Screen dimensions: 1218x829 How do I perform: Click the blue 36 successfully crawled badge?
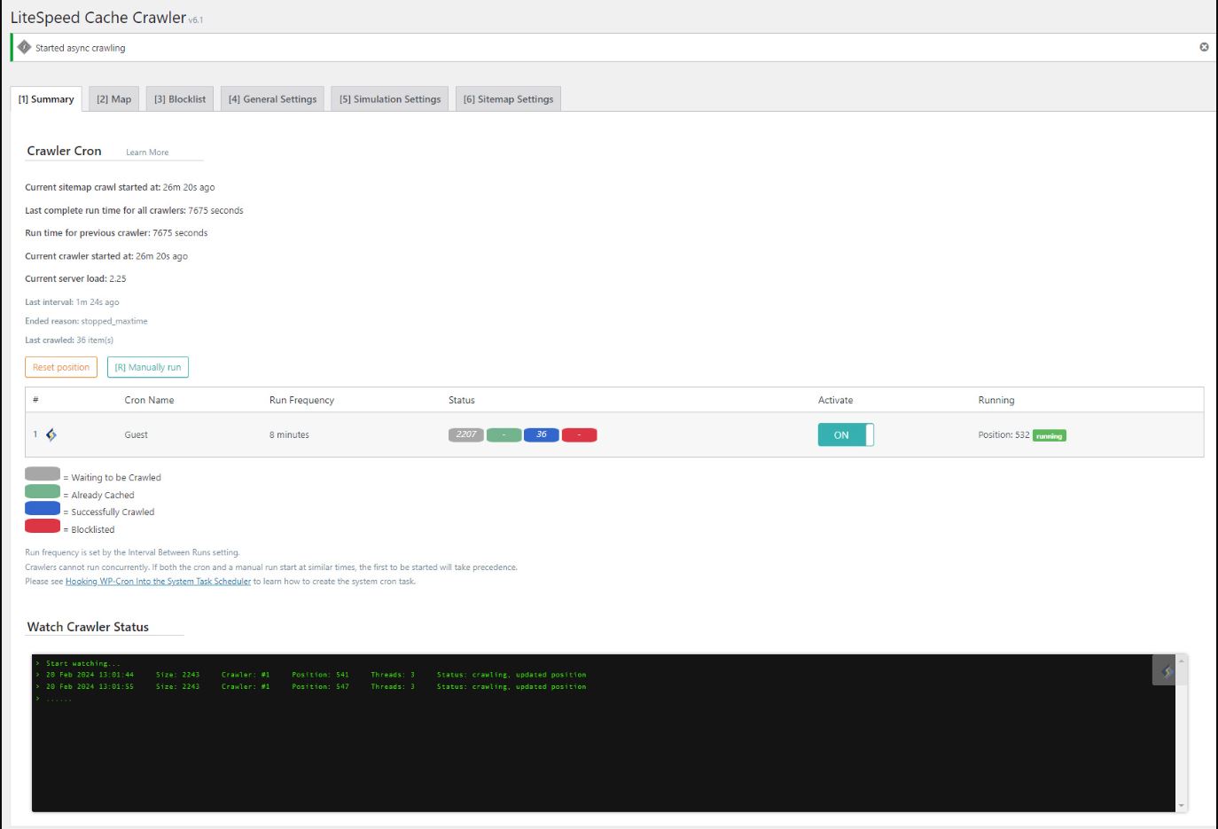pyautogui.click(x=542, y=434)
